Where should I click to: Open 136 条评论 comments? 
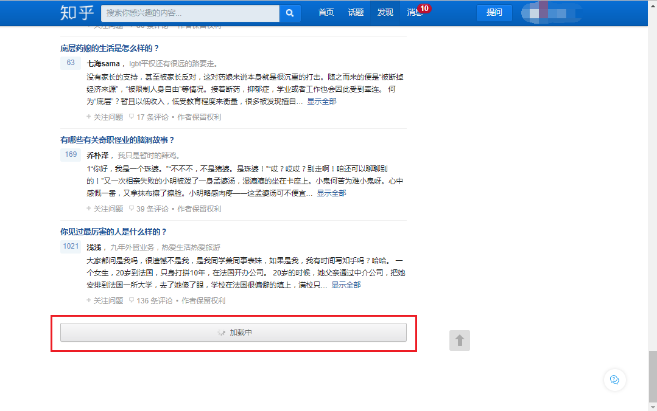pyautogui.click(x=151, y=300)
